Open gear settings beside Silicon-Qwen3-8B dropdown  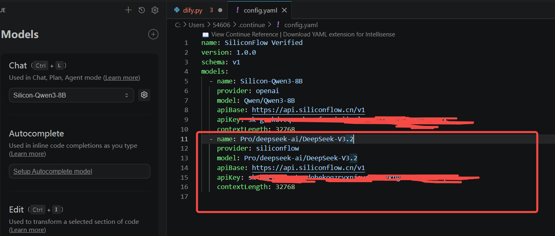pyautogui.click(x=144, y=95)
